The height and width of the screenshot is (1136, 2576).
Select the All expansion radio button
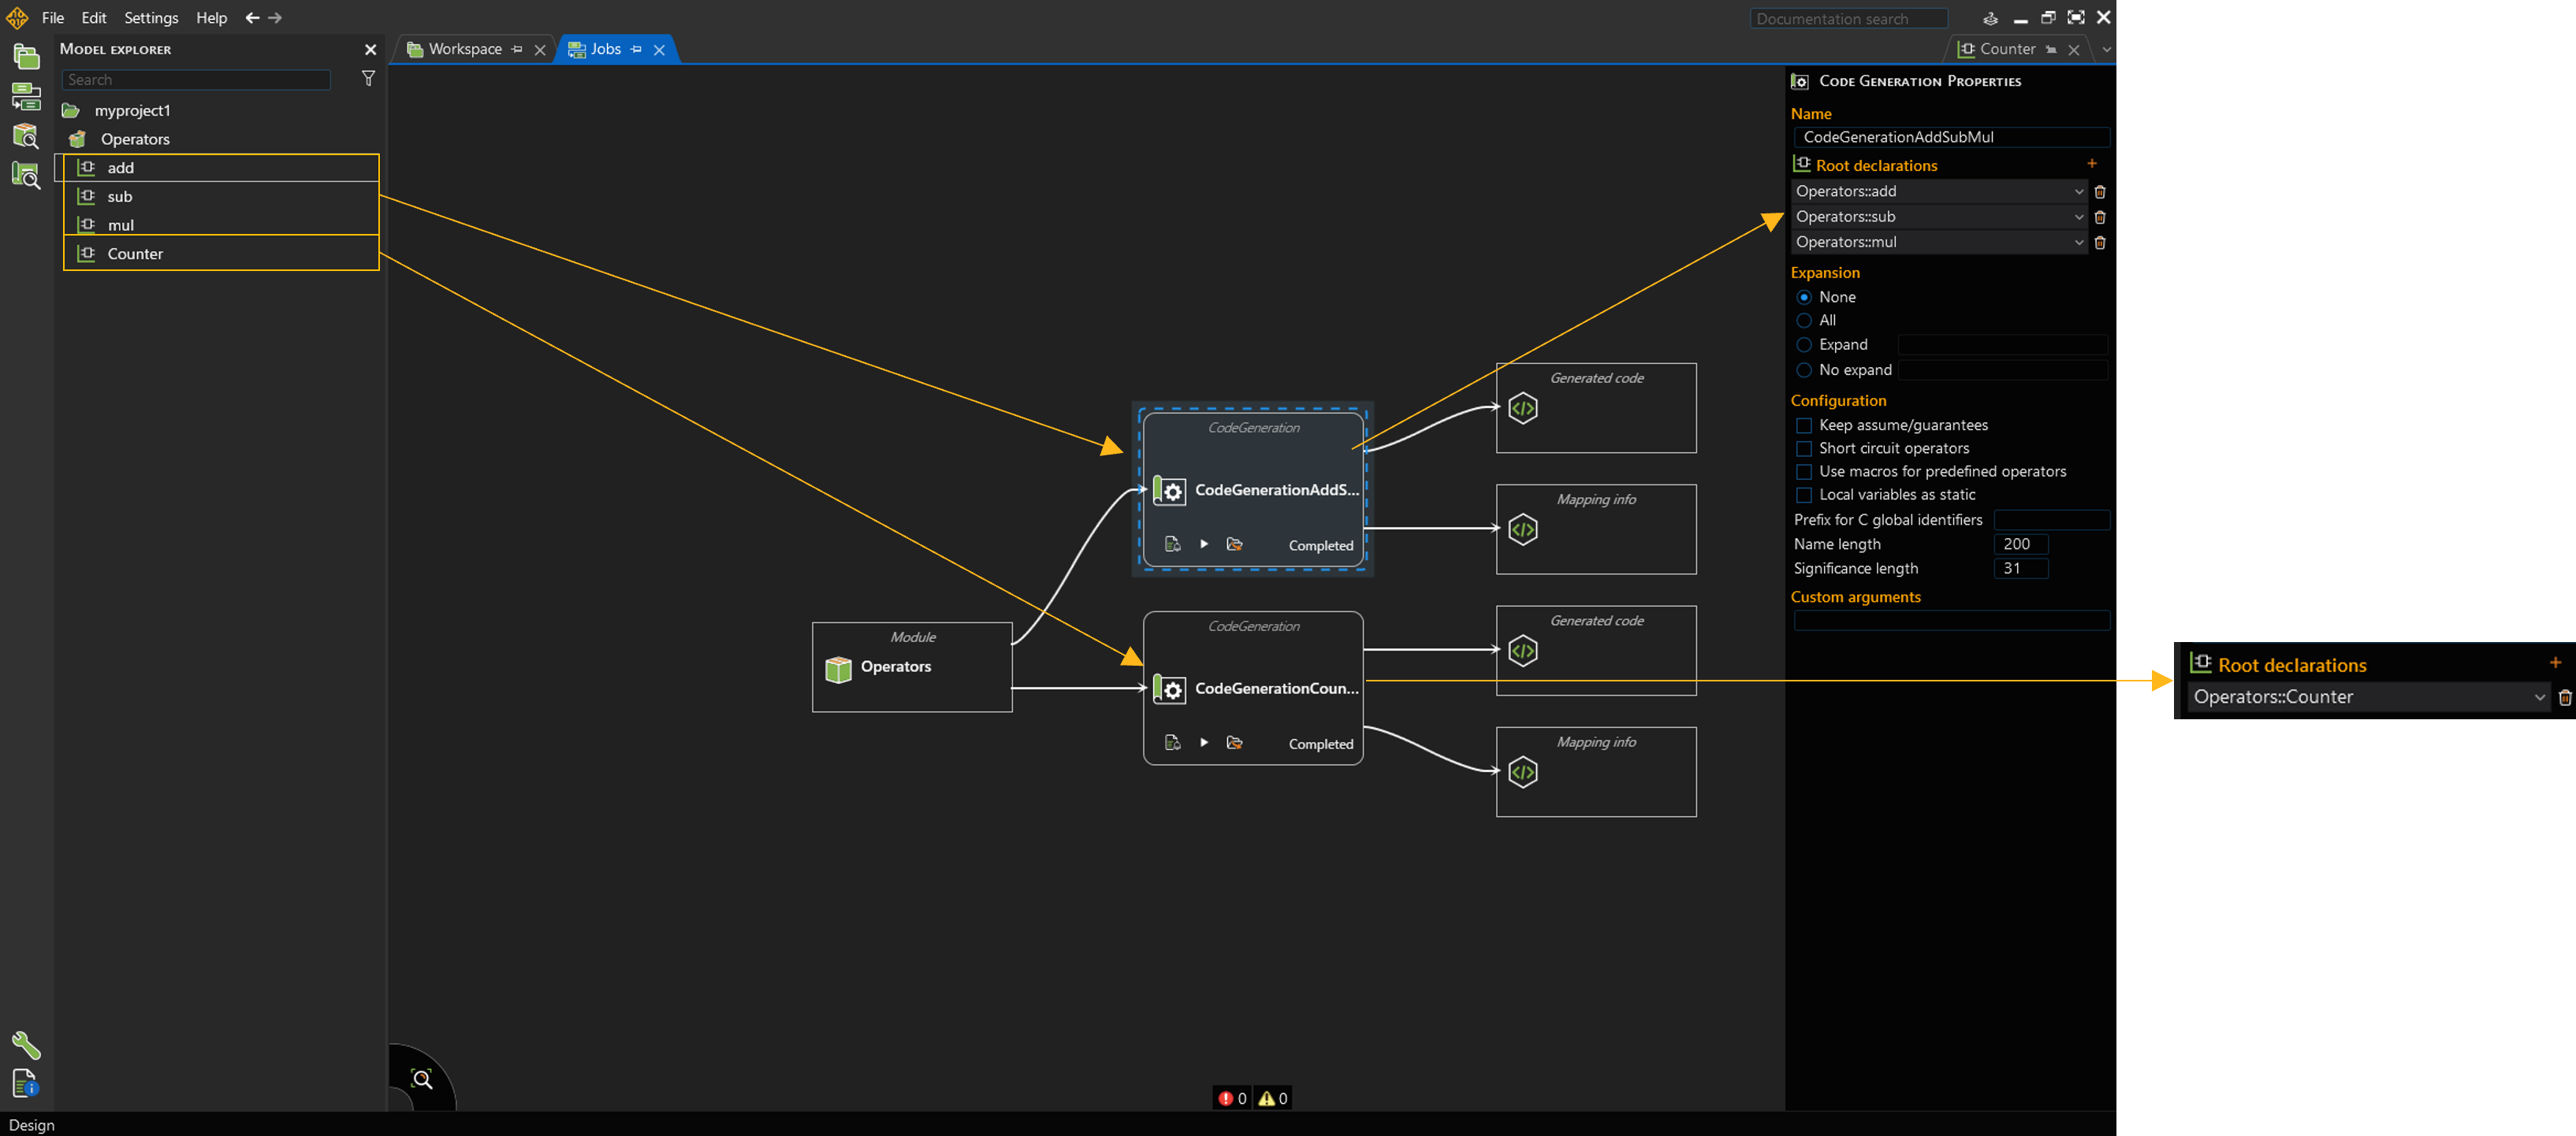pos(1804,321)
